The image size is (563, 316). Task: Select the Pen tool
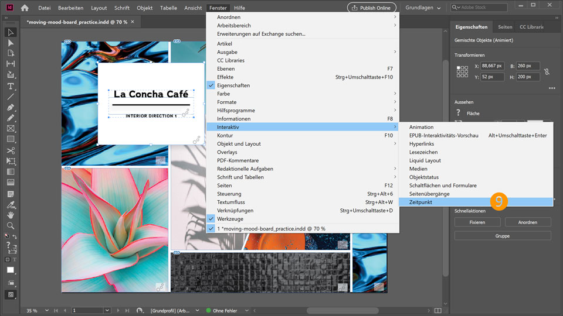pos(11,107)
